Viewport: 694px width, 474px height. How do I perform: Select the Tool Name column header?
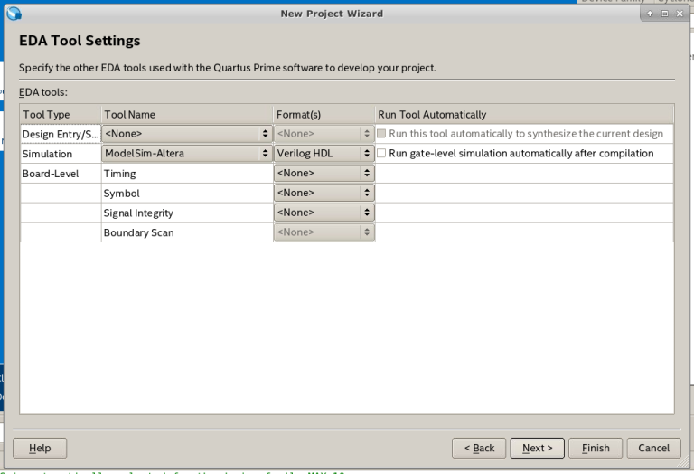(x=187, y=115)
